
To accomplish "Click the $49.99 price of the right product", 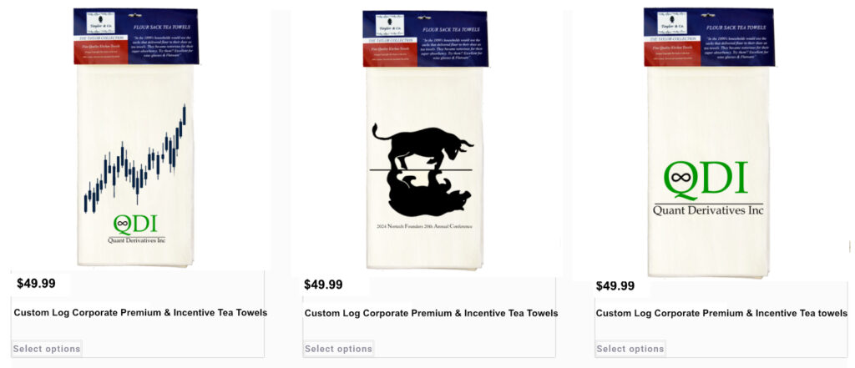I will pyautogui.click(x=615, y=286).
